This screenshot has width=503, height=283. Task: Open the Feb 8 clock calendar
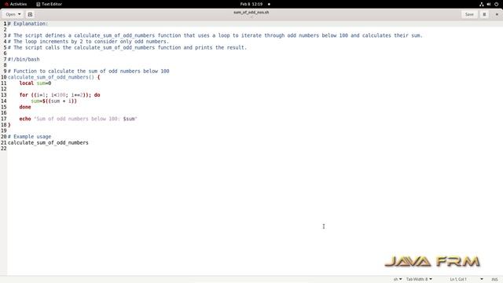251,4
